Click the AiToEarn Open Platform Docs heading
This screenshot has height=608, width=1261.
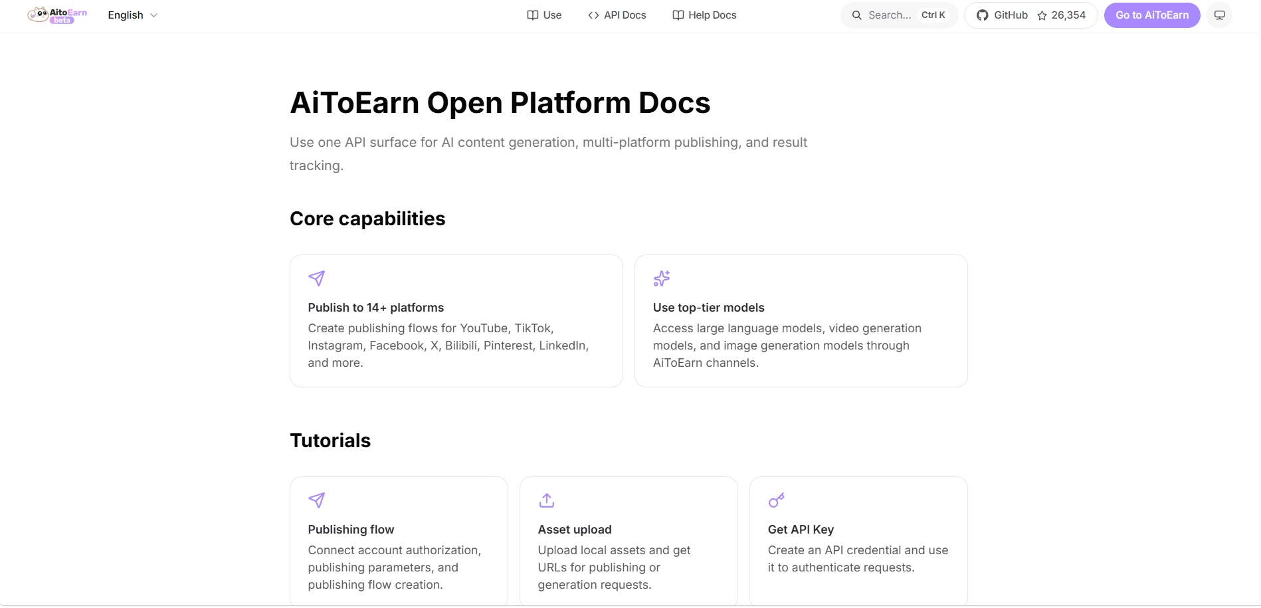coord(500,103)
